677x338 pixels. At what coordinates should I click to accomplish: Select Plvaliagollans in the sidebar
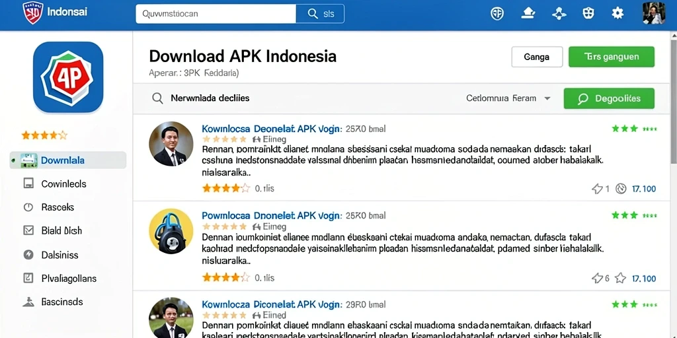(x=68, y=278)
